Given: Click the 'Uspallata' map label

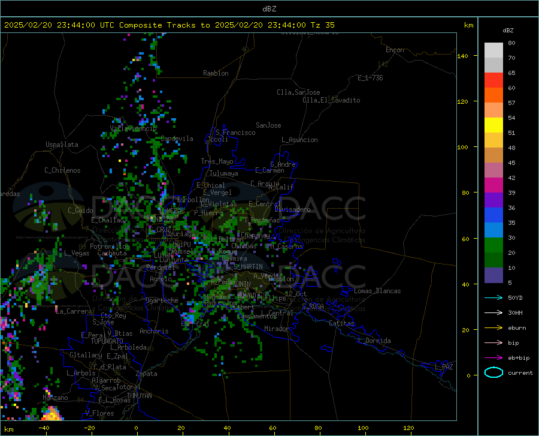Looking at the screenshot, I should coord(62,145).
